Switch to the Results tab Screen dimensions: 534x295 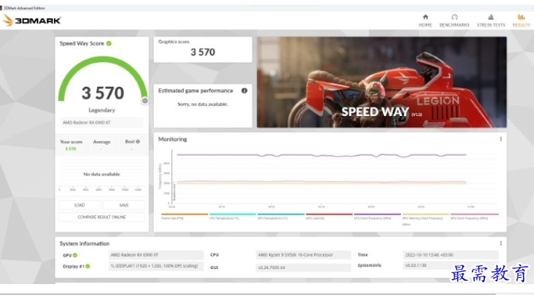click(521, 20)
